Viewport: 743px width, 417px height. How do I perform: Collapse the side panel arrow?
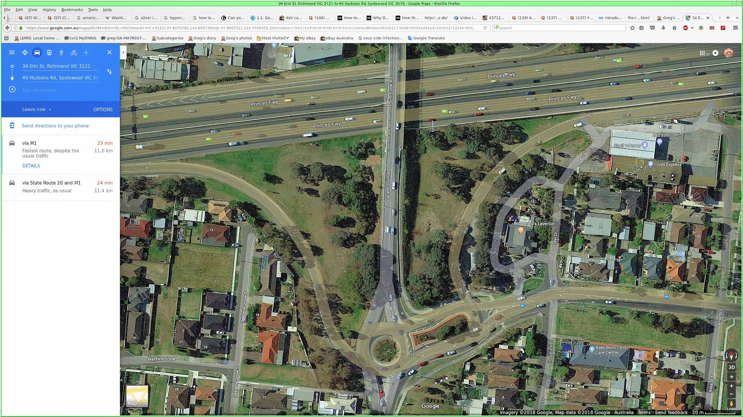(x=123, y=52)
